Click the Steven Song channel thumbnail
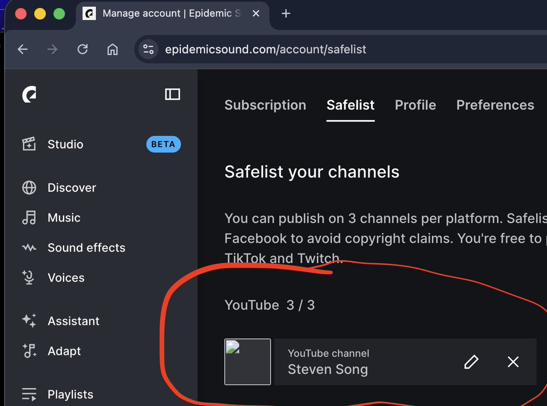 click(248, 362)
